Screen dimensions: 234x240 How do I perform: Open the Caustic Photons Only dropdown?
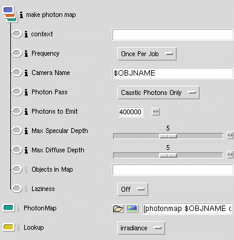158,92
